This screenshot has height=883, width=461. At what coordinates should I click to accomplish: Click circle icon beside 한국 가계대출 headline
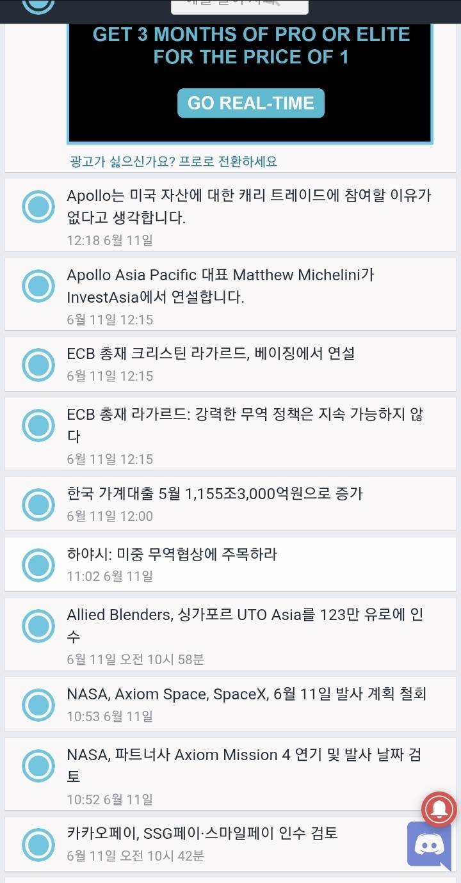point(38,504)
